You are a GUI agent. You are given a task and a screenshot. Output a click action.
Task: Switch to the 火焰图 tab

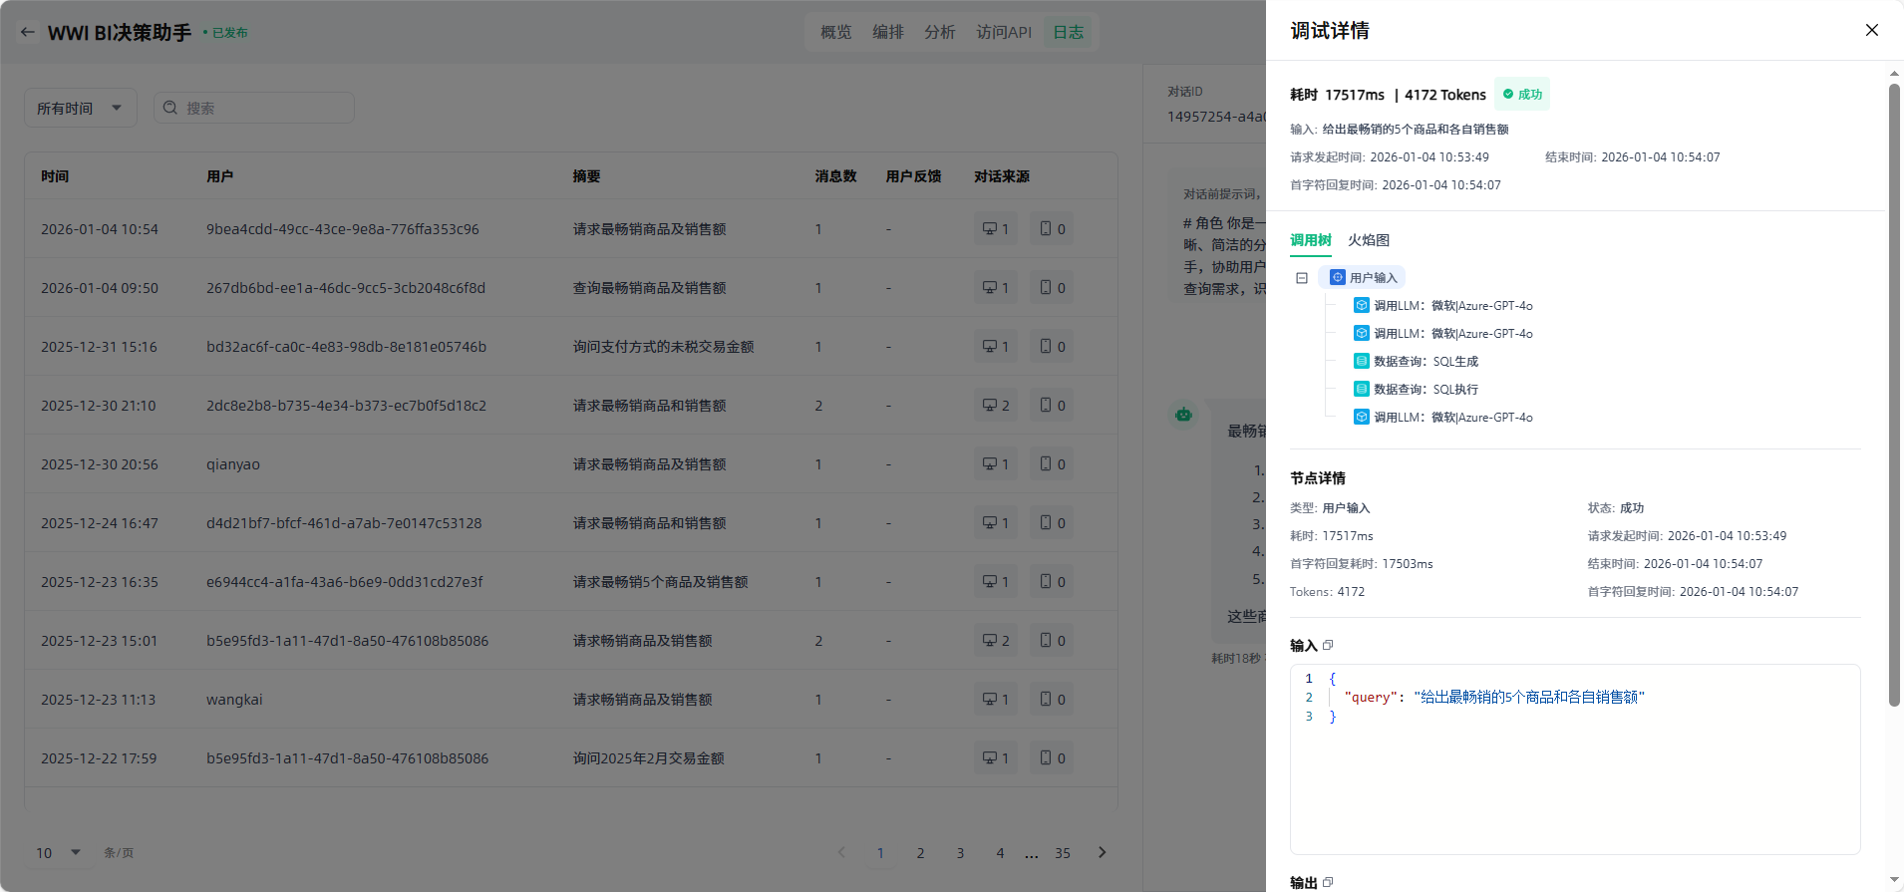[x=1368, y=240]
